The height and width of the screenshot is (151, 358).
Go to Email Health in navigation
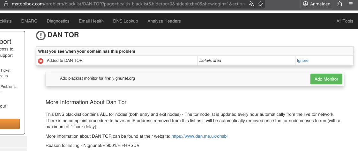(x=91, y=21)
